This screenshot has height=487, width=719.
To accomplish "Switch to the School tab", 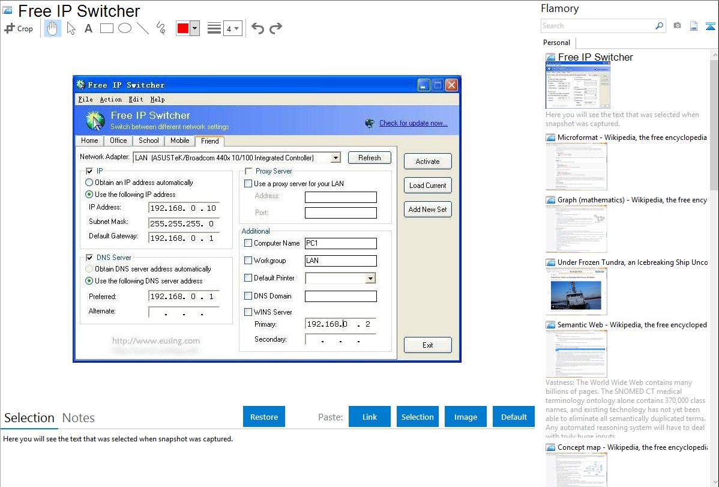I will (x=149, y=141).
